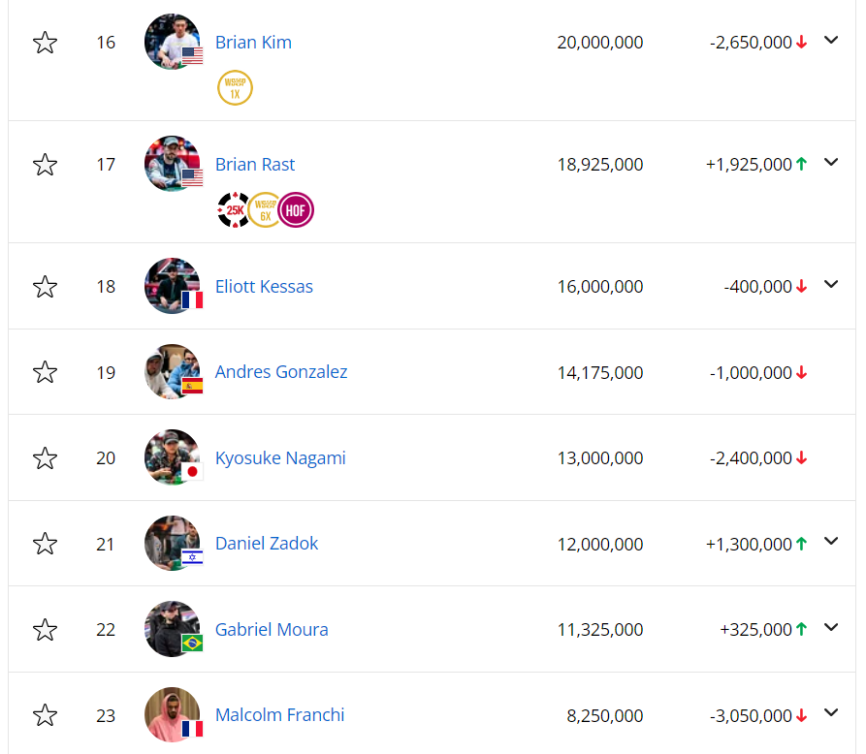Favorite Brian Kim with the star icon

pos(45,43)
